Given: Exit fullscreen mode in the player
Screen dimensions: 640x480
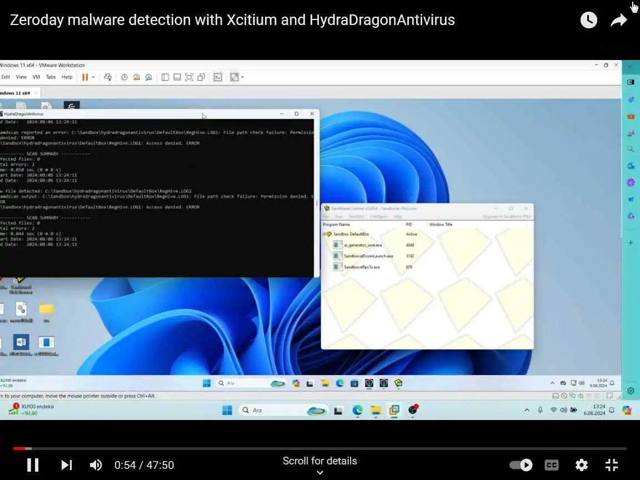Looking at the screenshot, I should pyautogui.click(x=612, y=465).
